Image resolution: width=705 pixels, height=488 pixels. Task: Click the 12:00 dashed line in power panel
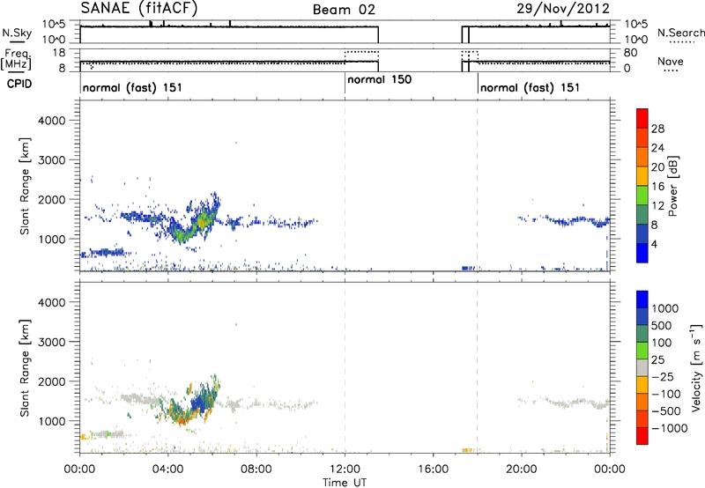click(345, 186)
